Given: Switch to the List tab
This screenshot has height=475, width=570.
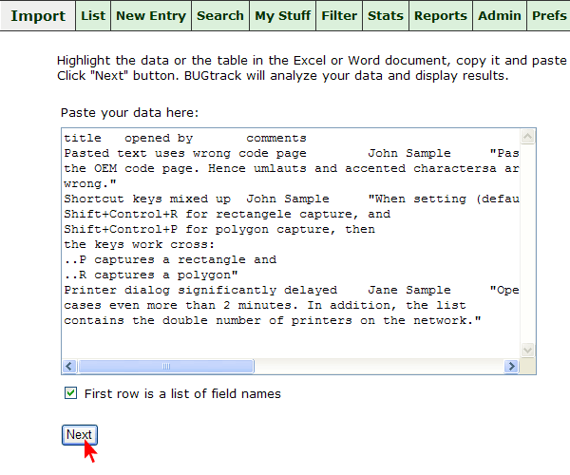Looking at the screenshot, I should tap(93, 16).
